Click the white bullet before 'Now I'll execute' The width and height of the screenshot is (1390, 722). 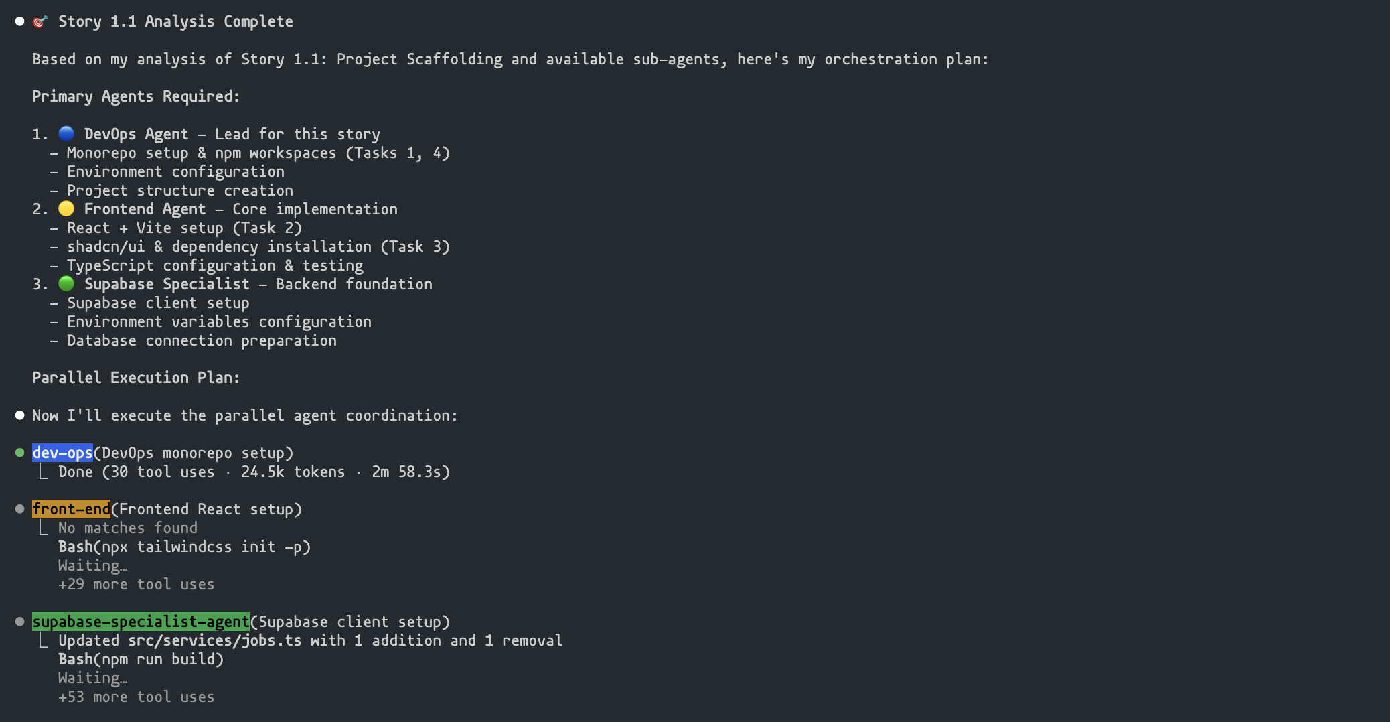click(20, 415)
